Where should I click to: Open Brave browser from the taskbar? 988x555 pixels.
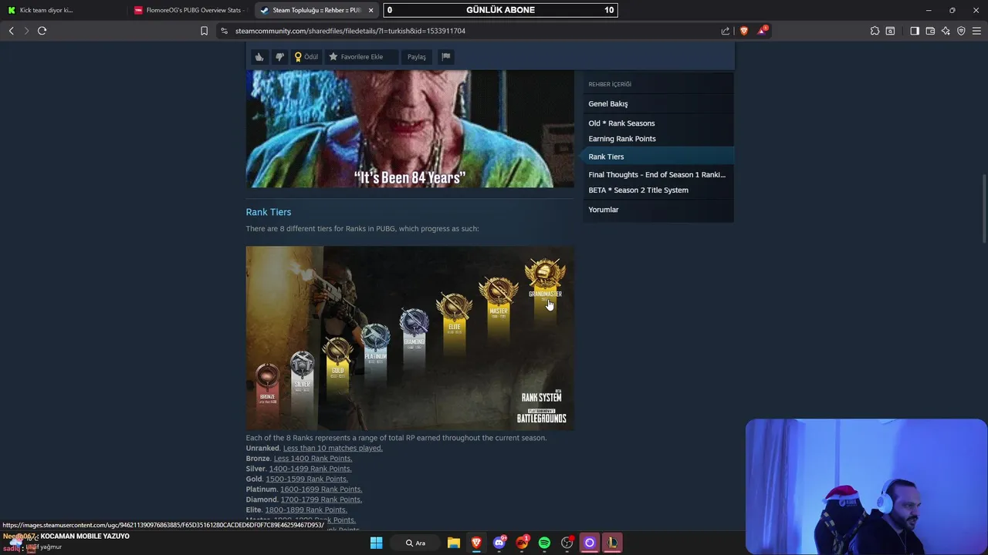476,543
